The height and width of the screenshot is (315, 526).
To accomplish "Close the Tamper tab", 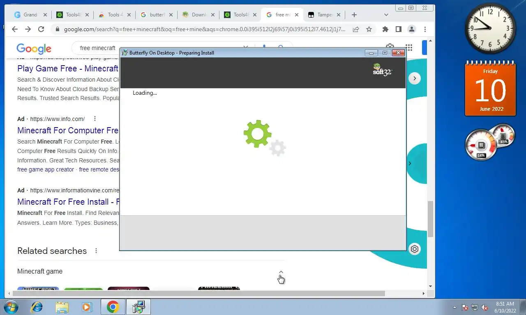I will coord(339,15).
